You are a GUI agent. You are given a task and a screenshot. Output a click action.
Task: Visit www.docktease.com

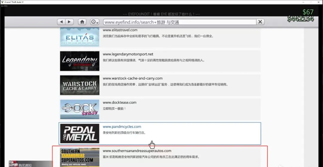(119, 102)
